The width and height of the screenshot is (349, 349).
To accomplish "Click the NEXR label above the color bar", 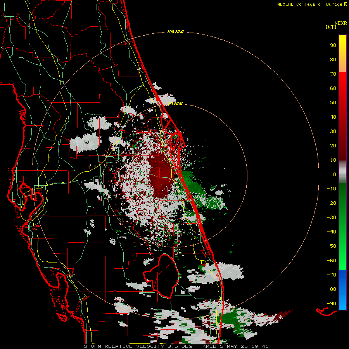I will [341, 23].
